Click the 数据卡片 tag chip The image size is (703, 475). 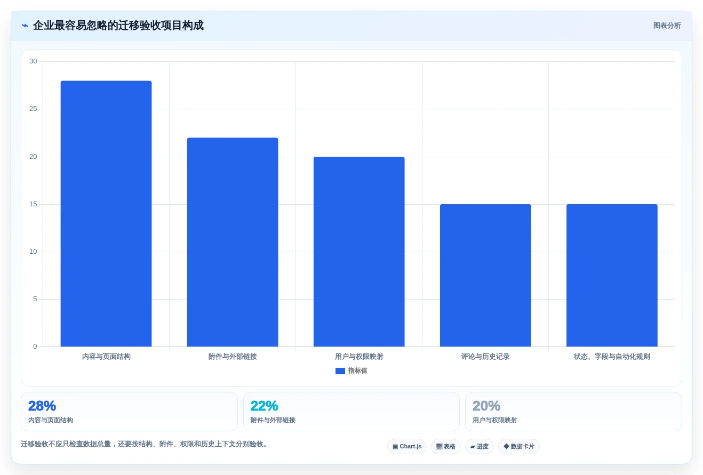click(x=519, y=447)
